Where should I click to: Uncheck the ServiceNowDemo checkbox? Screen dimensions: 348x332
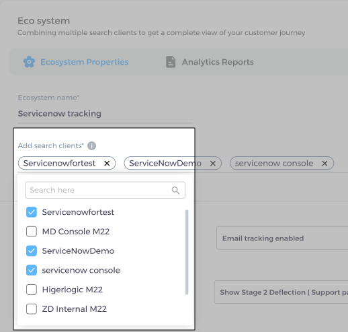tap(32, 251)
